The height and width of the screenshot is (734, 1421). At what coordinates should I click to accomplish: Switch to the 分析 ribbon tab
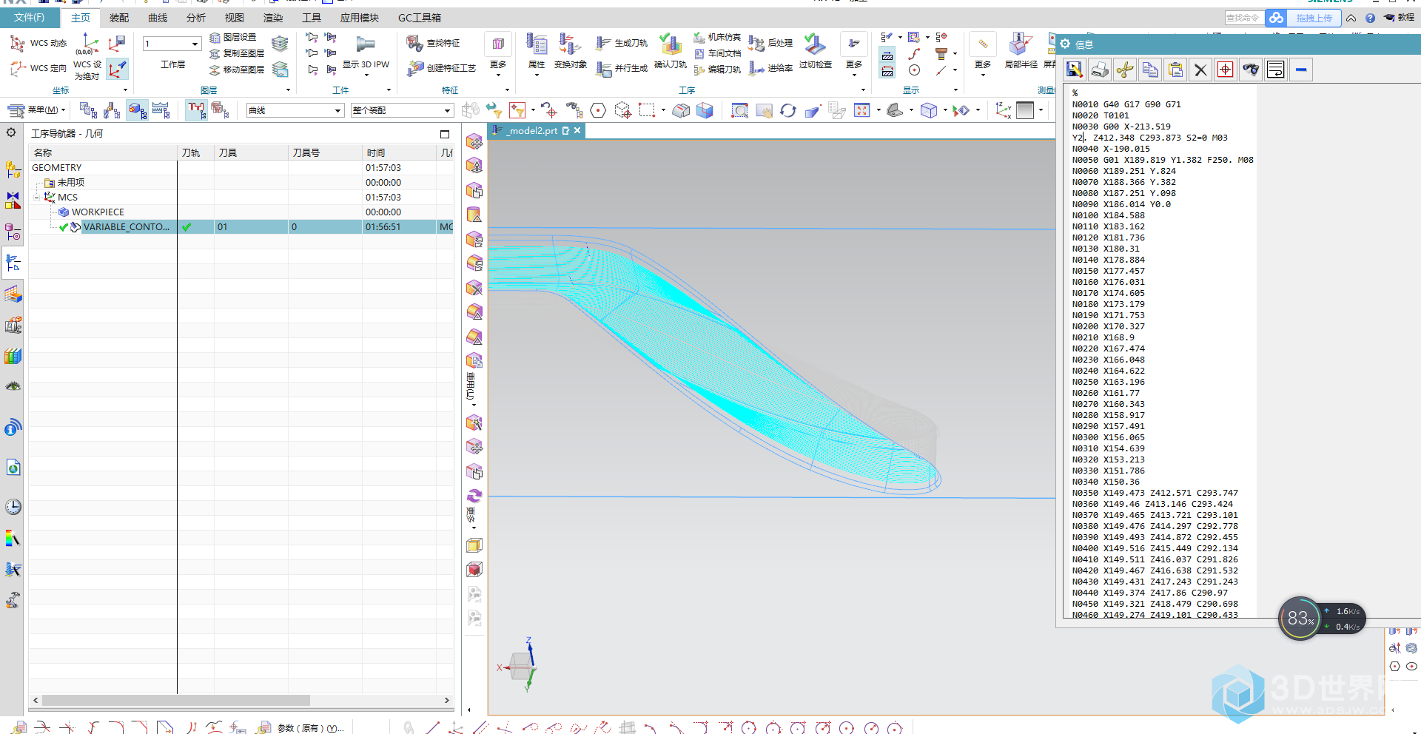pyautogui.click(x=196, y=18)
